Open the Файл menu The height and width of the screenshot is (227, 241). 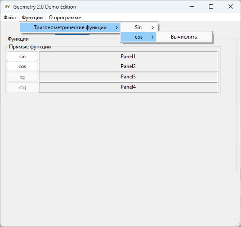[10, 18]
